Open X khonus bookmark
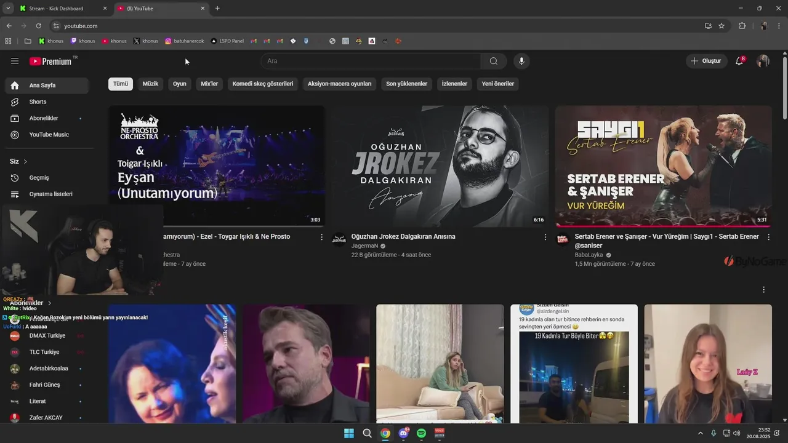 coord(146,41)
